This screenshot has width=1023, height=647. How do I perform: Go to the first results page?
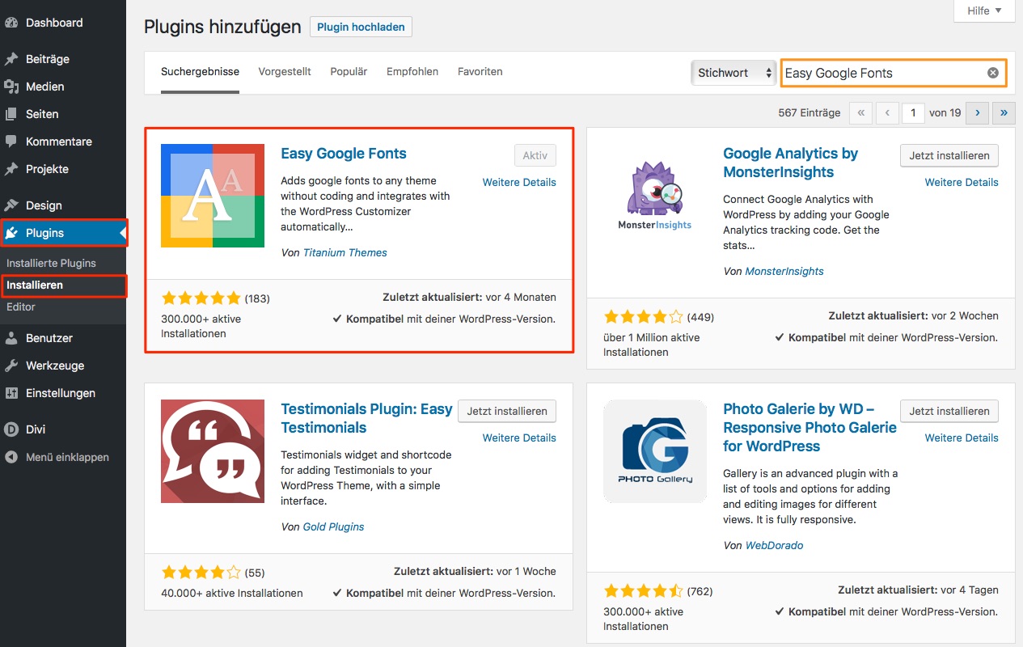pos(861,113)
